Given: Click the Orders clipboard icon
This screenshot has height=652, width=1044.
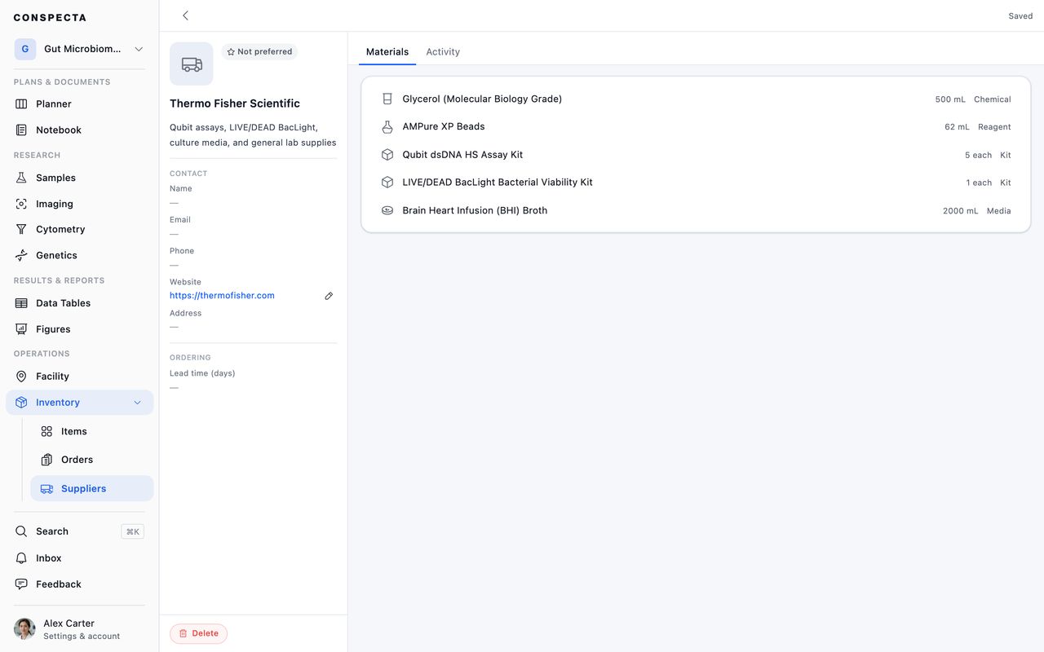Looking at the screenshot, I should pyautogui.click(x=46, y=460).
